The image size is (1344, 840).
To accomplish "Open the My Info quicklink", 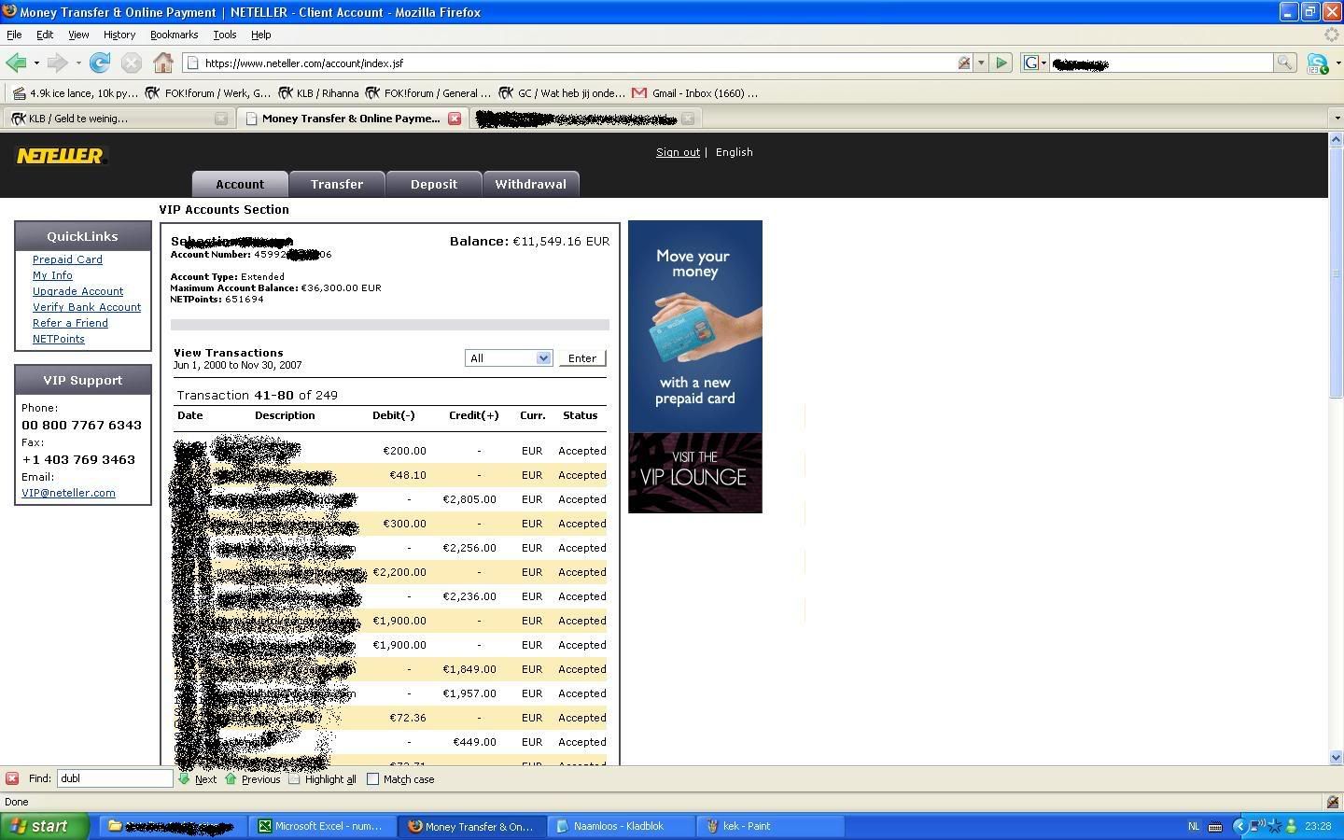I will (52, 275).
